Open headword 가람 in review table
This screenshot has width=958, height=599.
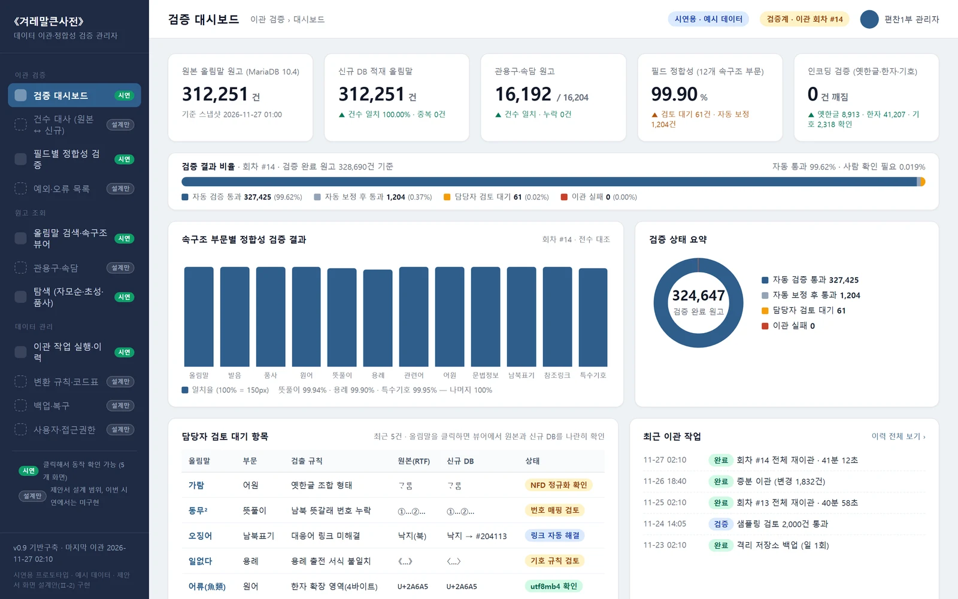pyautogui.click(x=196, y=485)
